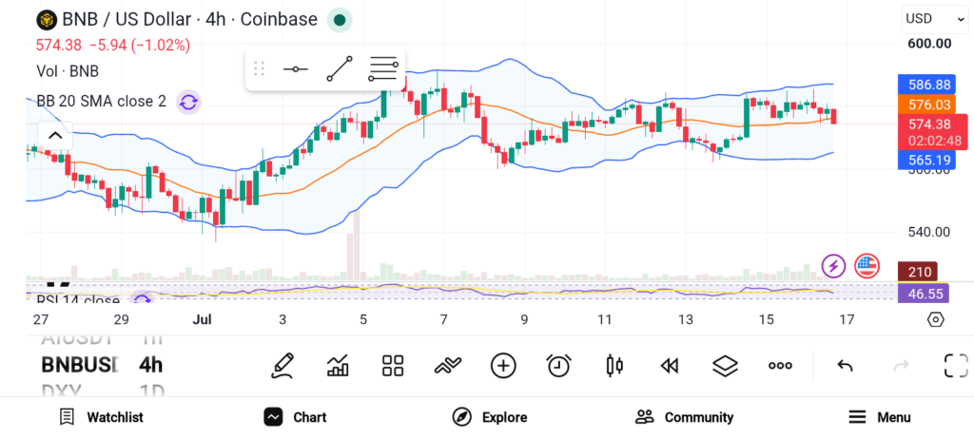Click the Vol · BNB indicator label
974x438 pixels.
coord(68,71)
